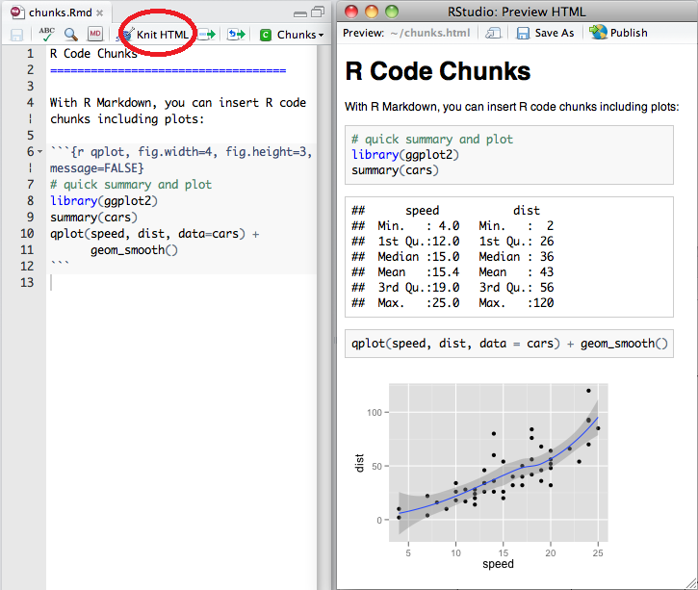698x590 pixels.
Task: Open find and replace magnifier icon
Action: (x=70, y=34)
